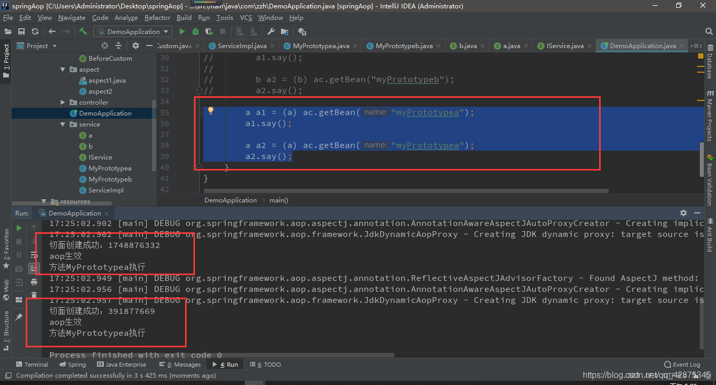The width and height of the screenshot is (716, 385).
Task: Collapse the aspect folder
Action: (x=63, y=70)
